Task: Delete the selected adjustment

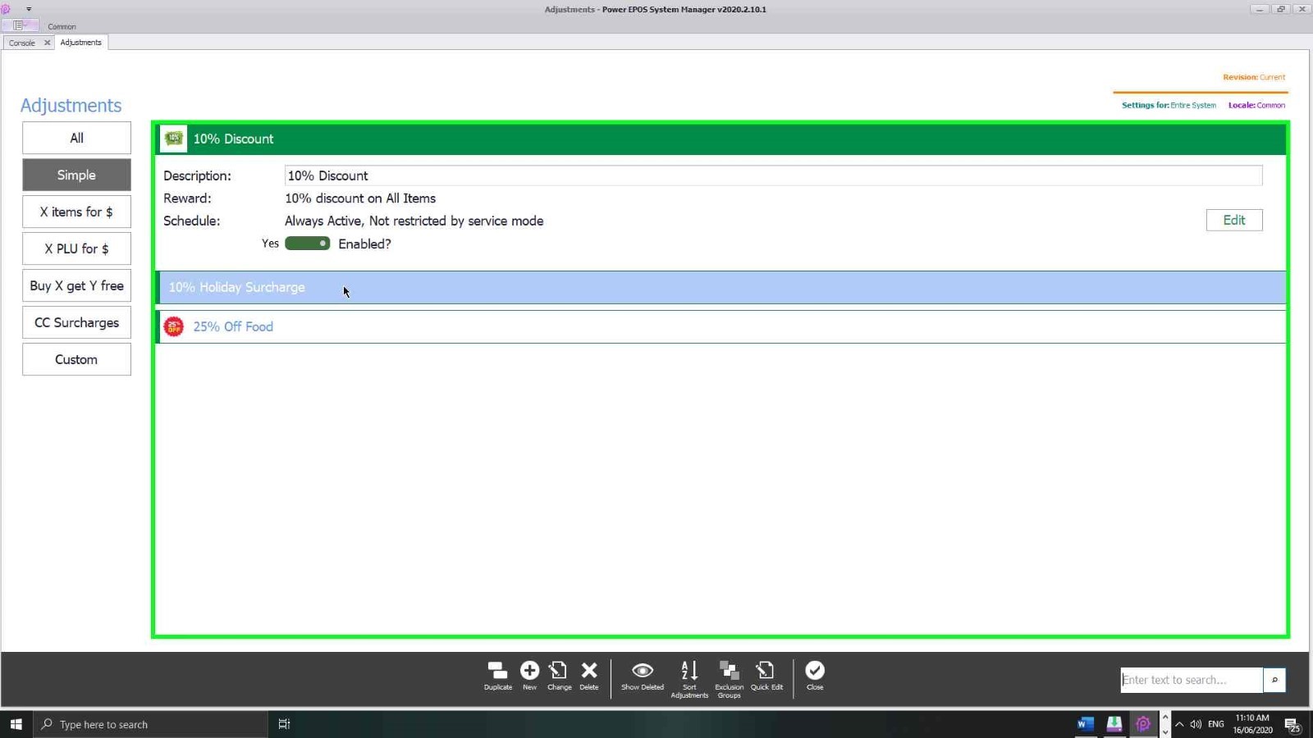Action: [x=589, y=676]
